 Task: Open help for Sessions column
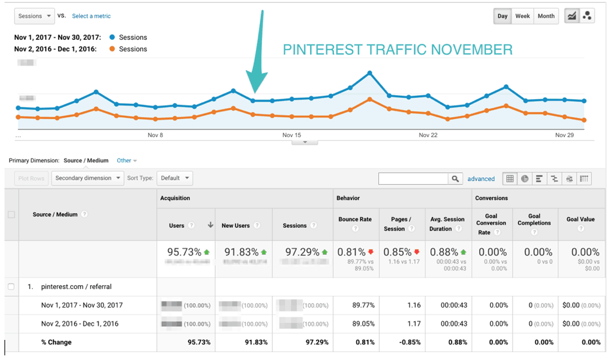[x=313, y=225]
